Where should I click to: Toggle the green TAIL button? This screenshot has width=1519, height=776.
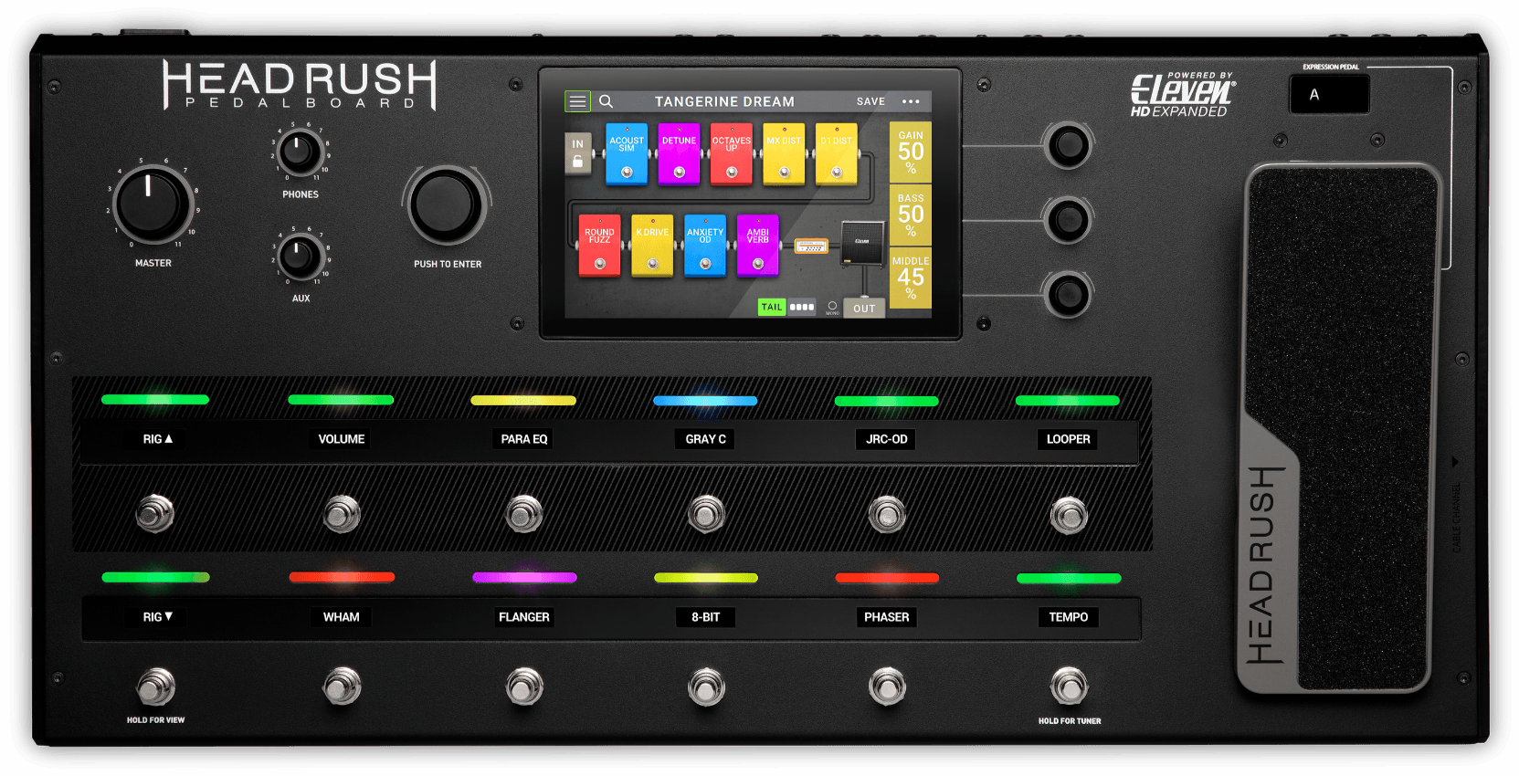point(772,307)
